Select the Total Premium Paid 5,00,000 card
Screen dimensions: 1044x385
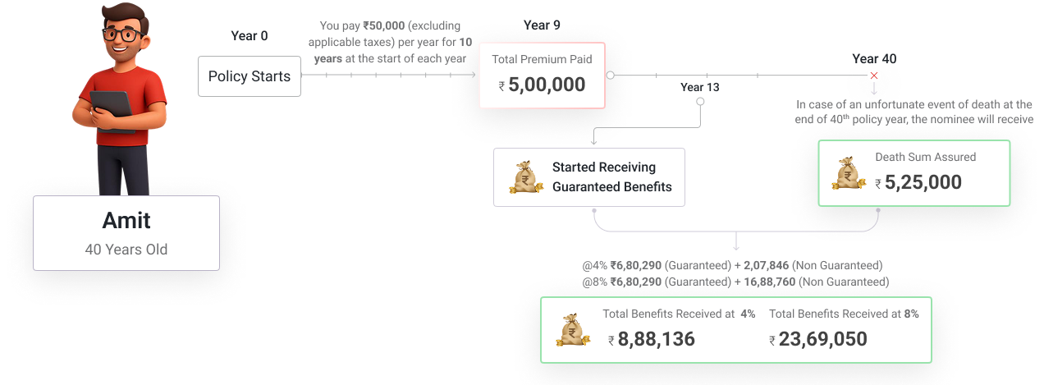point(543,75)
